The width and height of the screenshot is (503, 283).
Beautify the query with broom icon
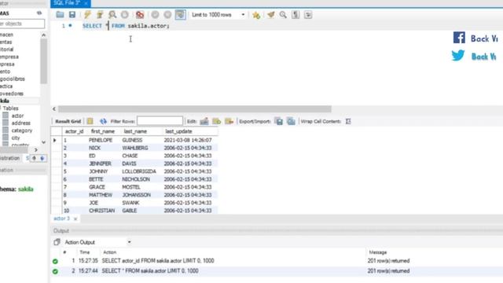[270, 14]
